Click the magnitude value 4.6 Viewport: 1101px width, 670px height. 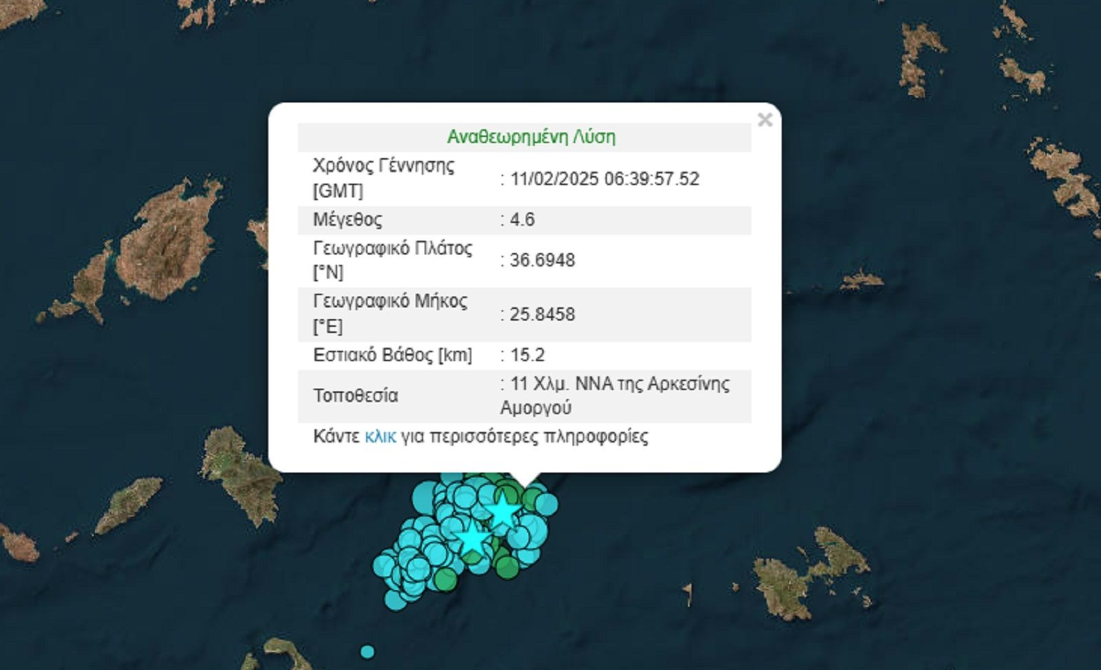(x=522, y=219)
